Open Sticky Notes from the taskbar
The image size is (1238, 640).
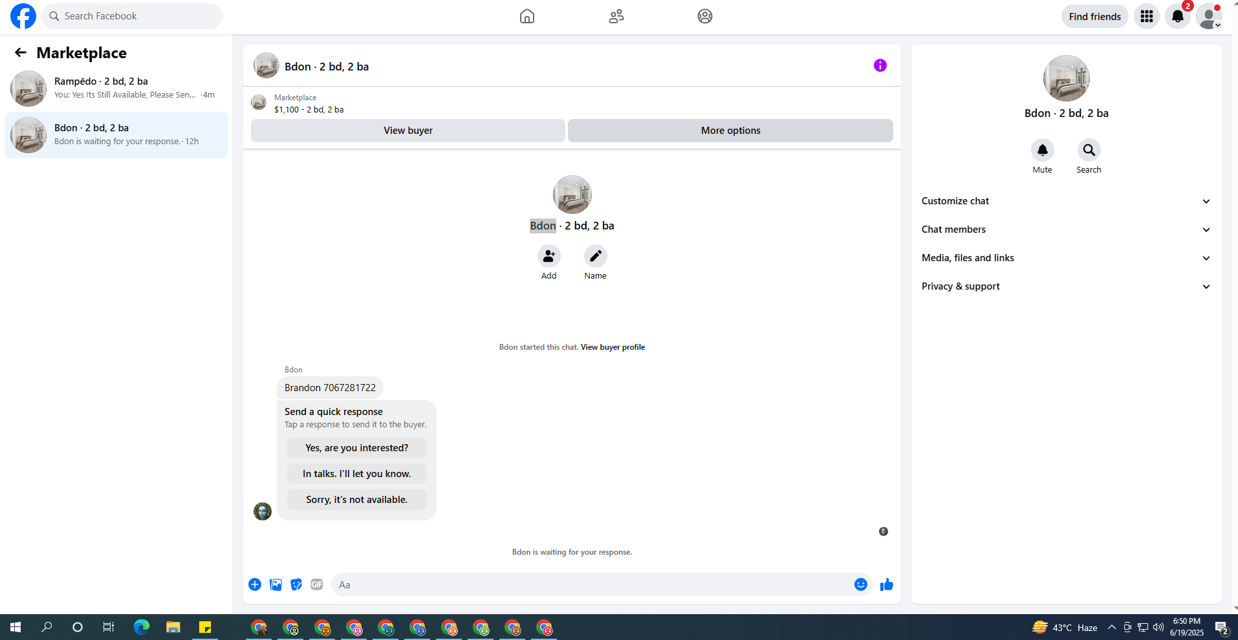(x=205, y=627)
